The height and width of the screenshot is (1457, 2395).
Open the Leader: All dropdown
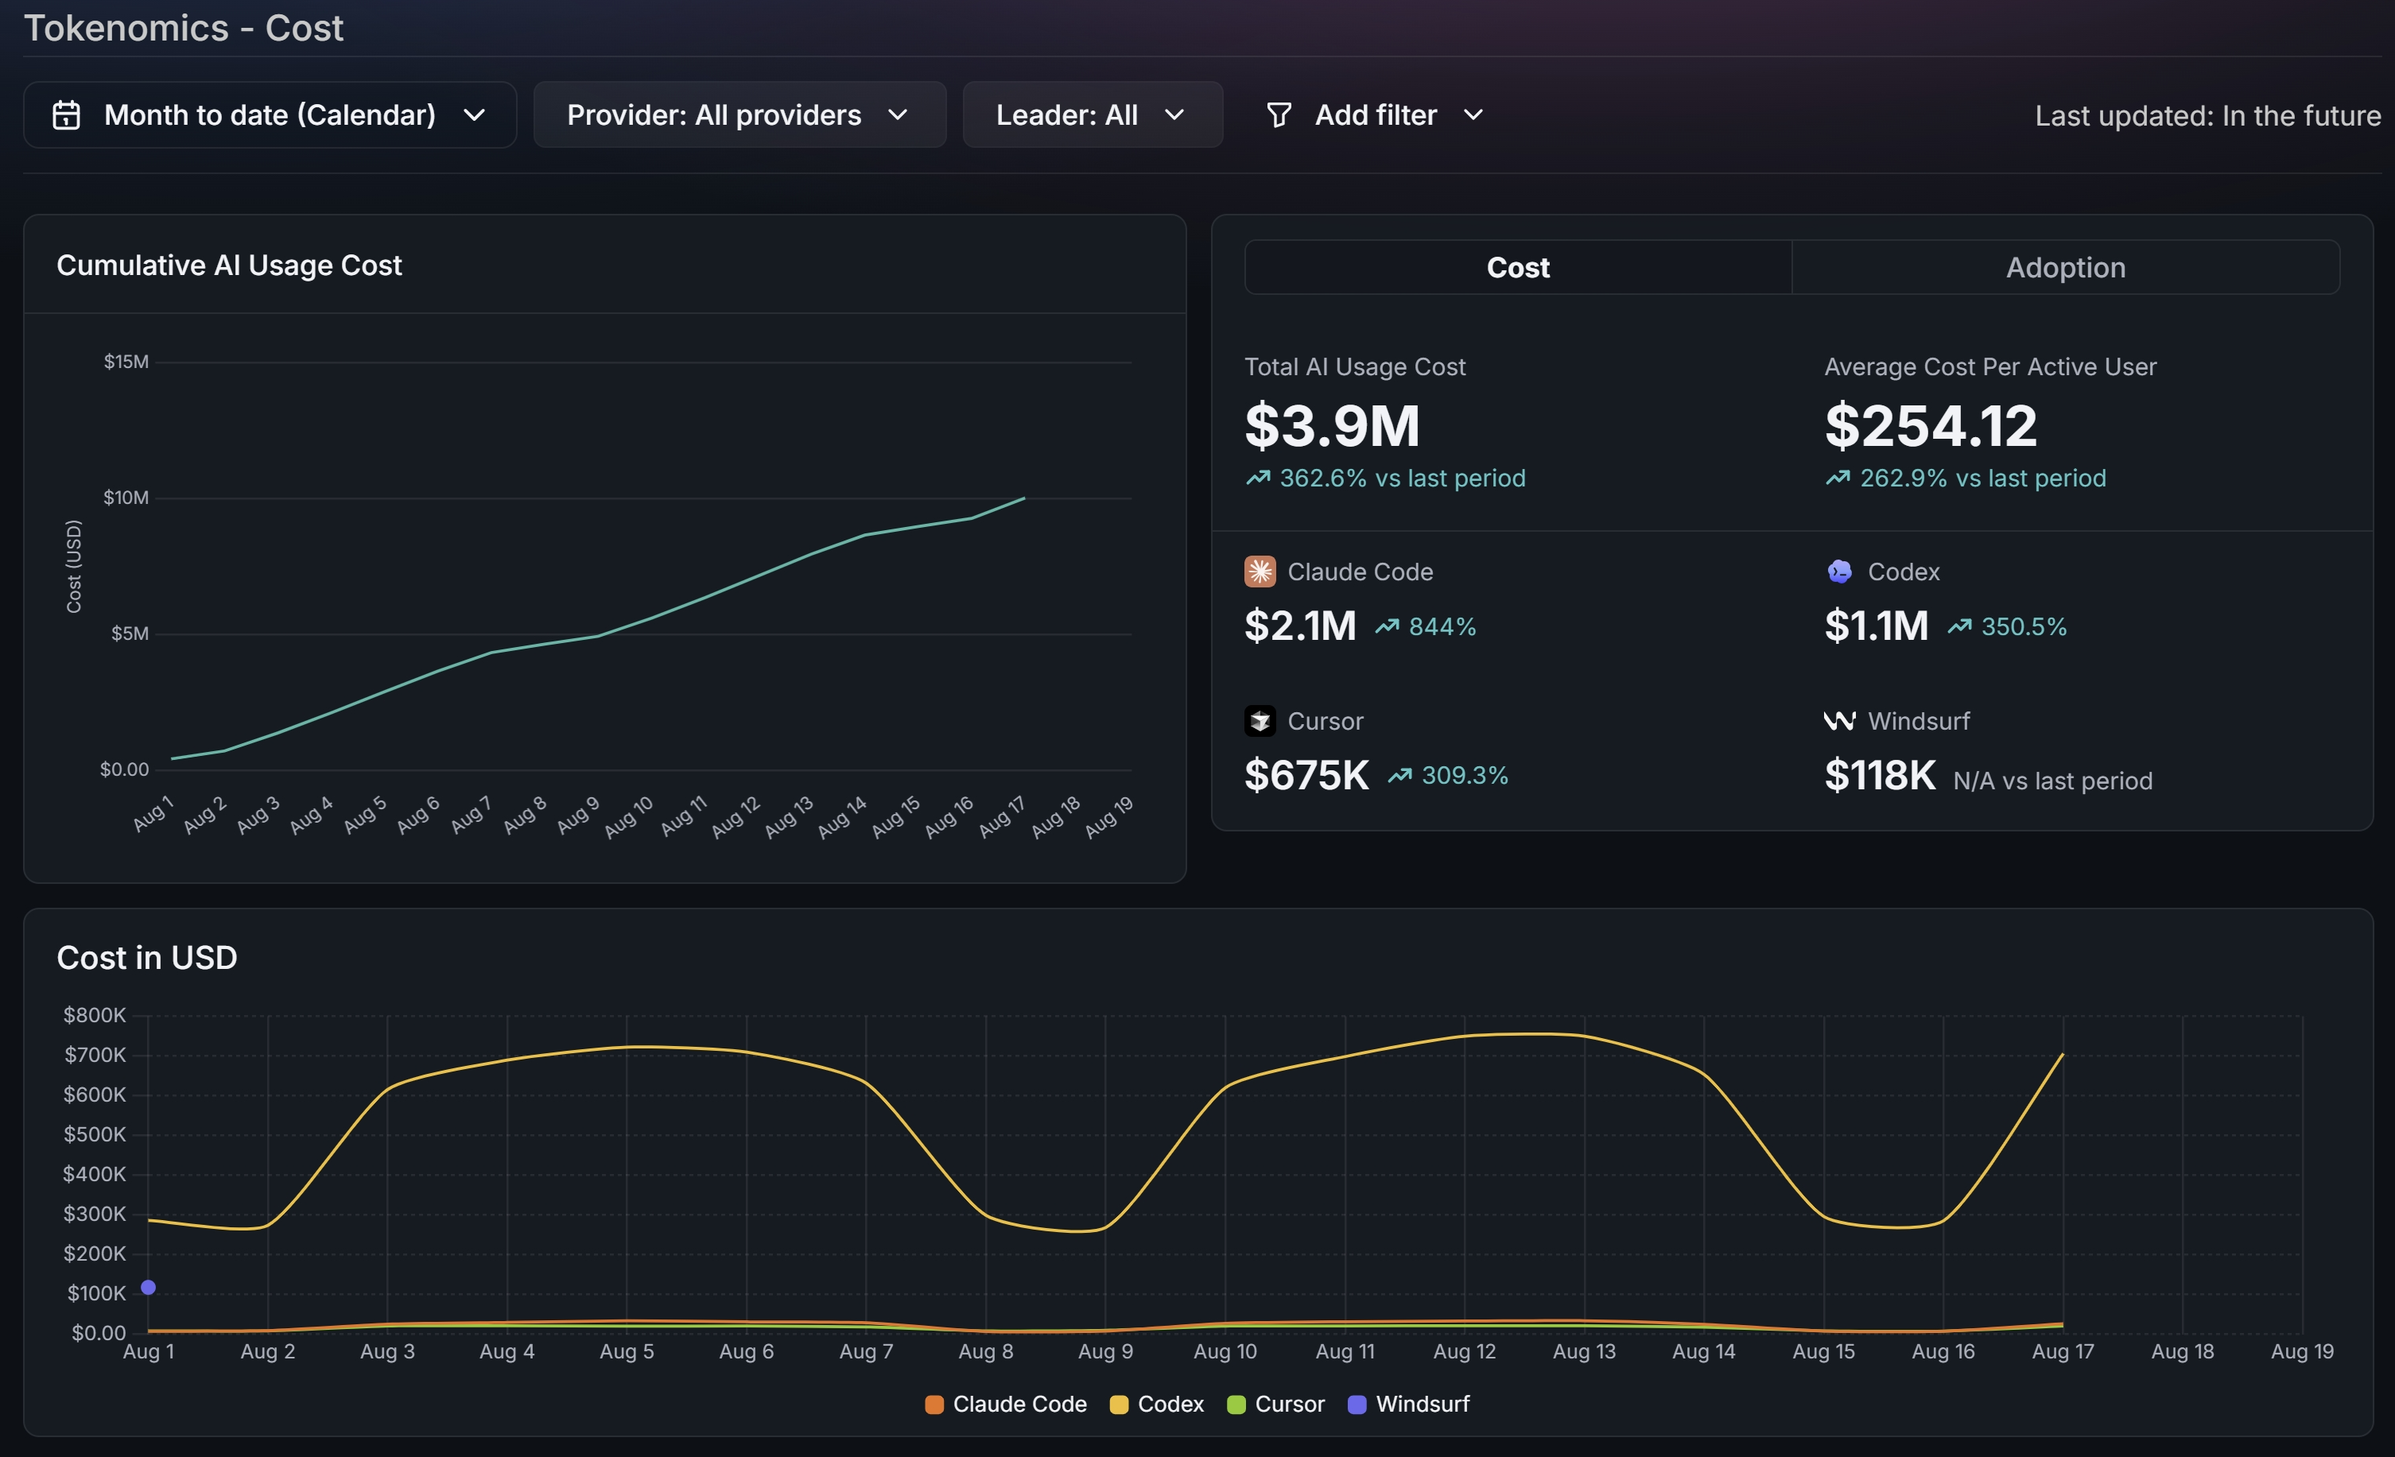tap(1093, 114)
